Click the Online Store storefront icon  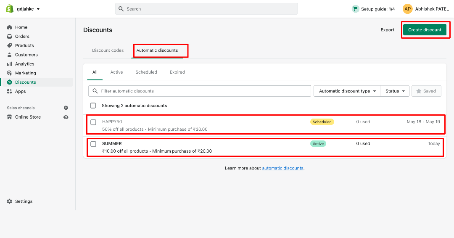click(x=10, y=117)
